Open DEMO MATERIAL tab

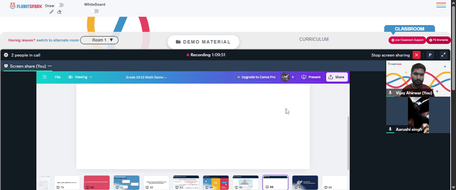[x=203, y=42]
